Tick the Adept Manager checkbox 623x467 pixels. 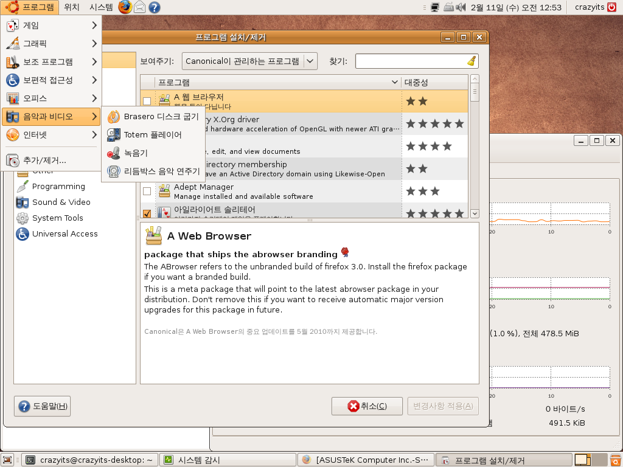(147, 192)
